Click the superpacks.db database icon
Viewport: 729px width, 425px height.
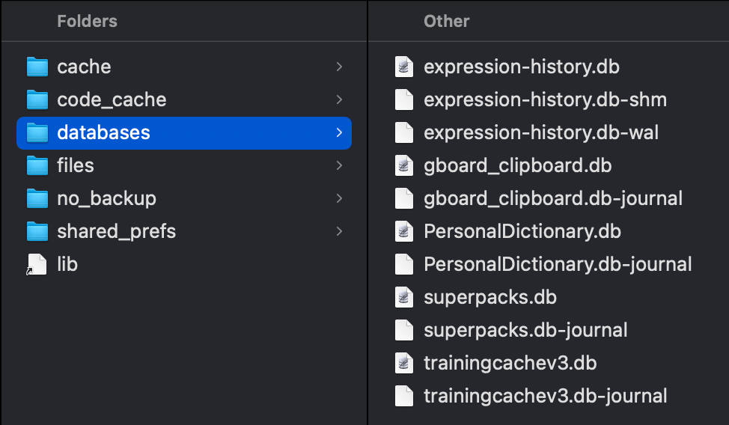404,297
